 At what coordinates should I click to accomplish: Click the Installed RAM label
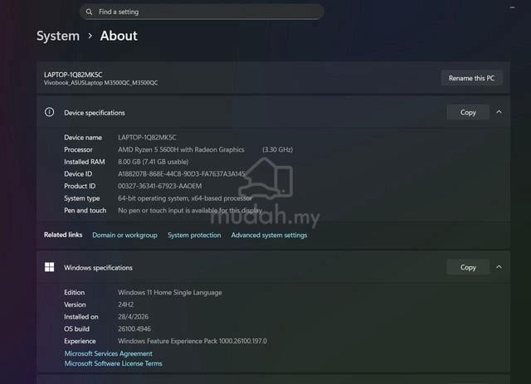click(x=85, y=162)
